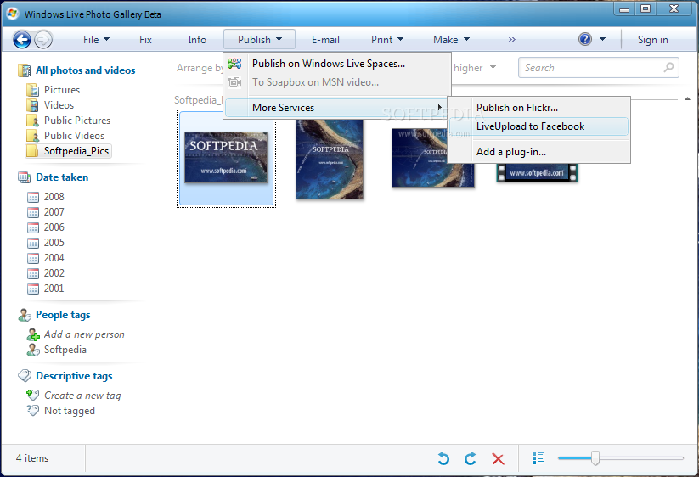Filter by year 2005
Viewport: 699px width, 477px height.
pos(54,242)
